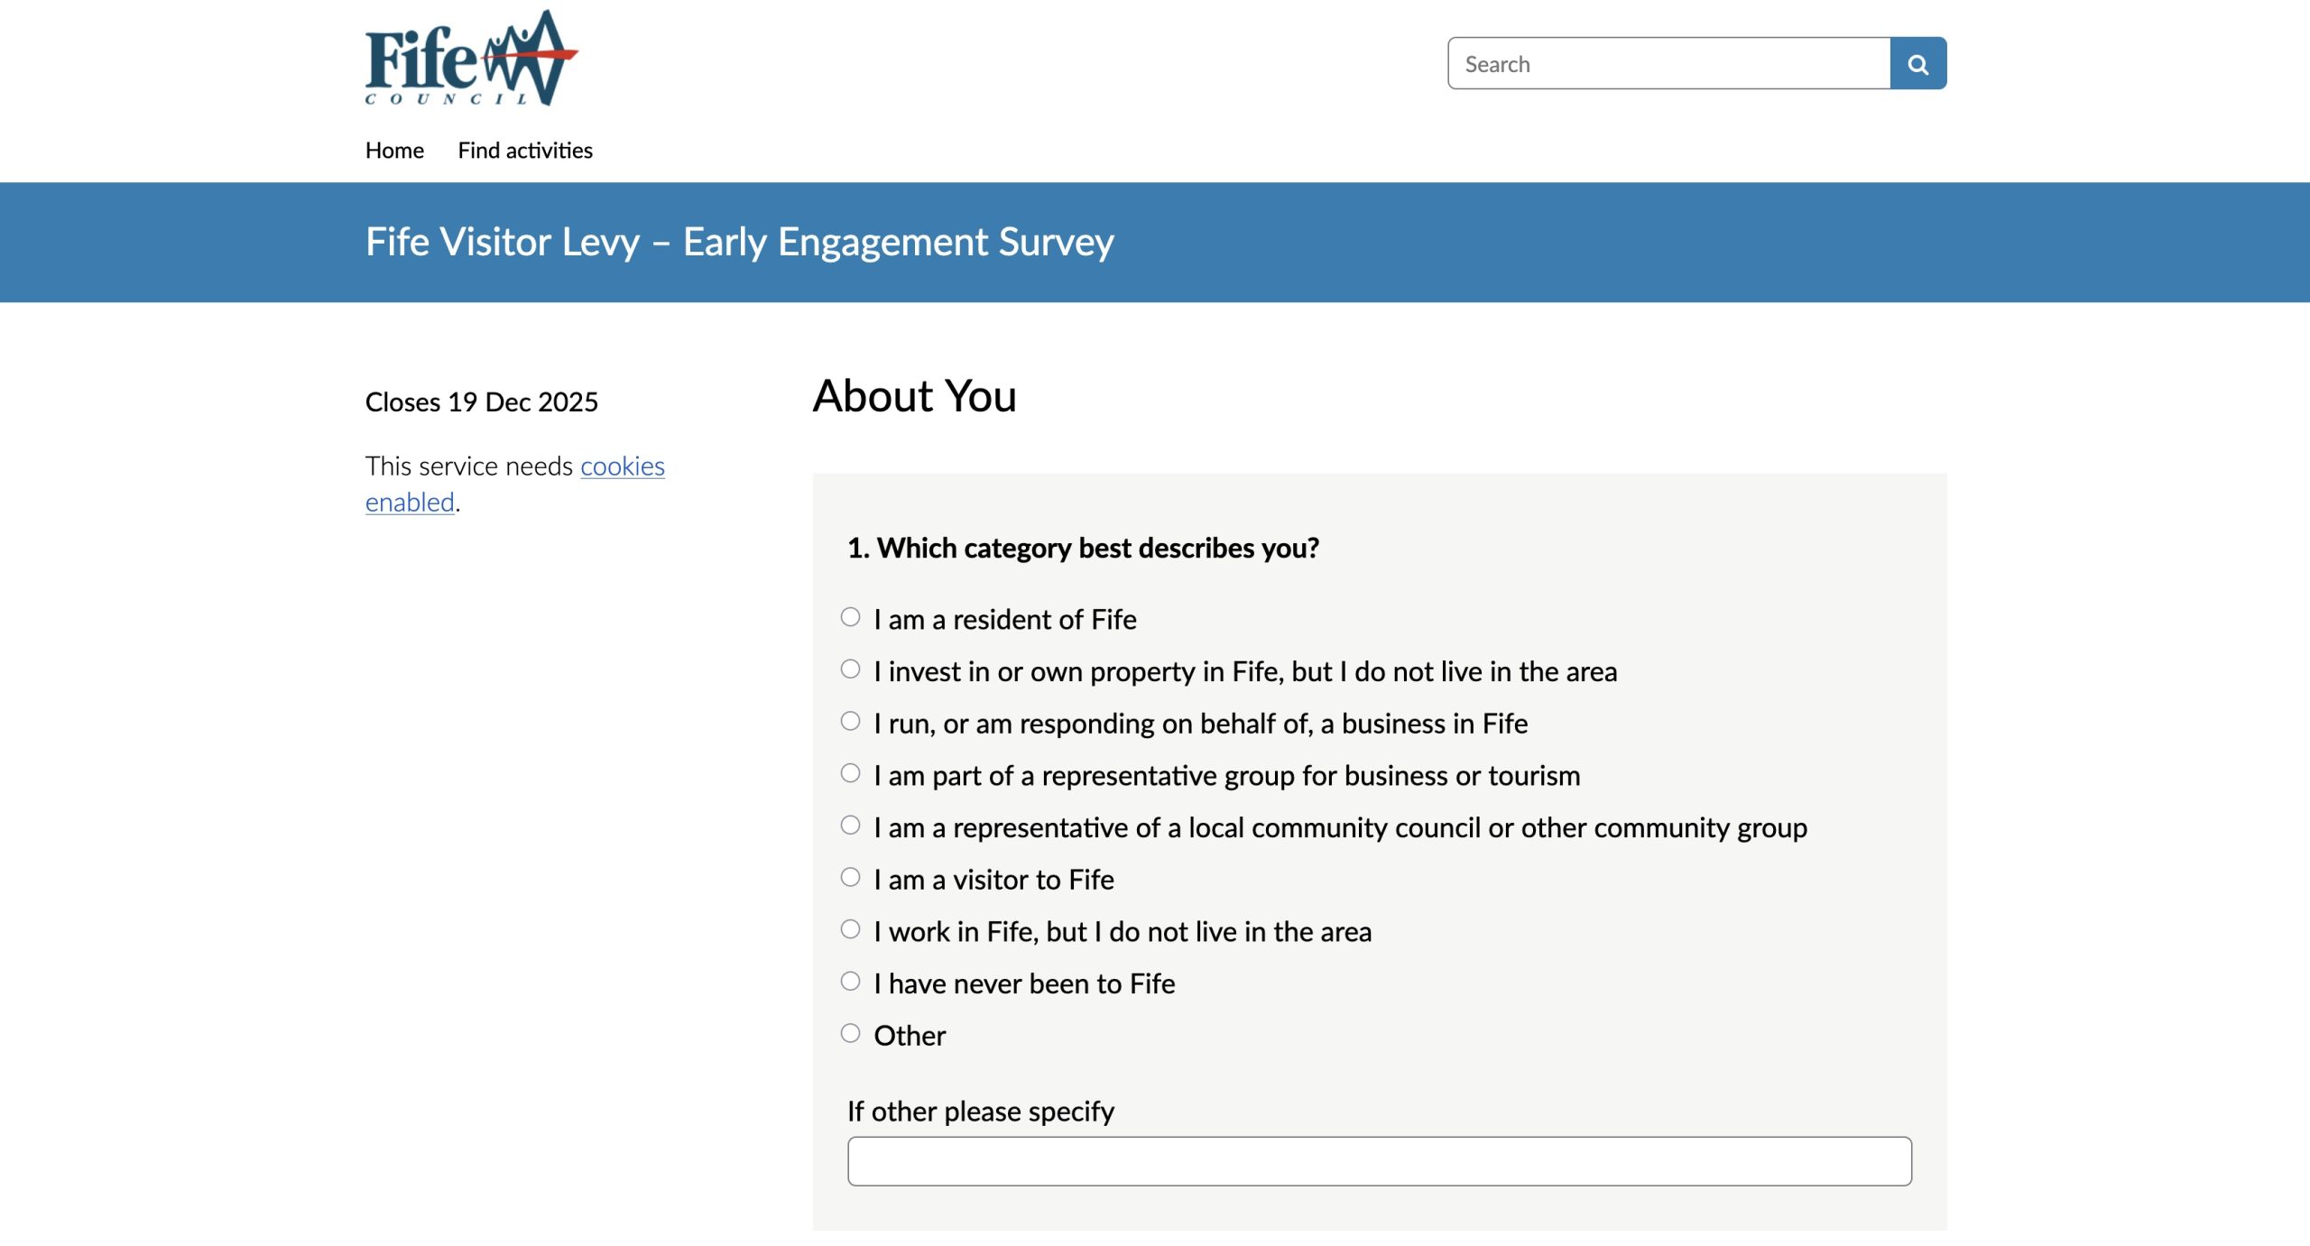Click the "Closes 19 Dec 2025" text
Viewport: 2310px width, 1246px height.
481,402
